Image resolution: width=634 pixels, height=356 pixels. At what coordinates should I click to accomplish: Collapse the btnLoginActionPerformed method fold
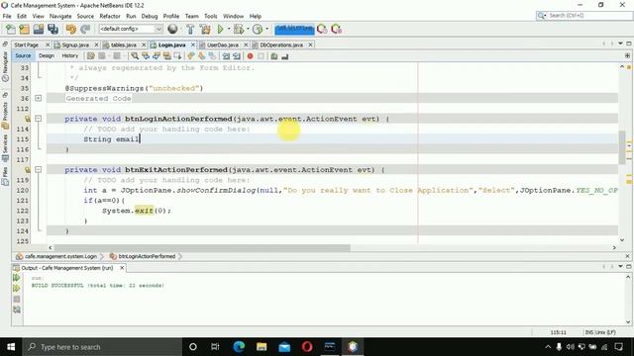39,119
